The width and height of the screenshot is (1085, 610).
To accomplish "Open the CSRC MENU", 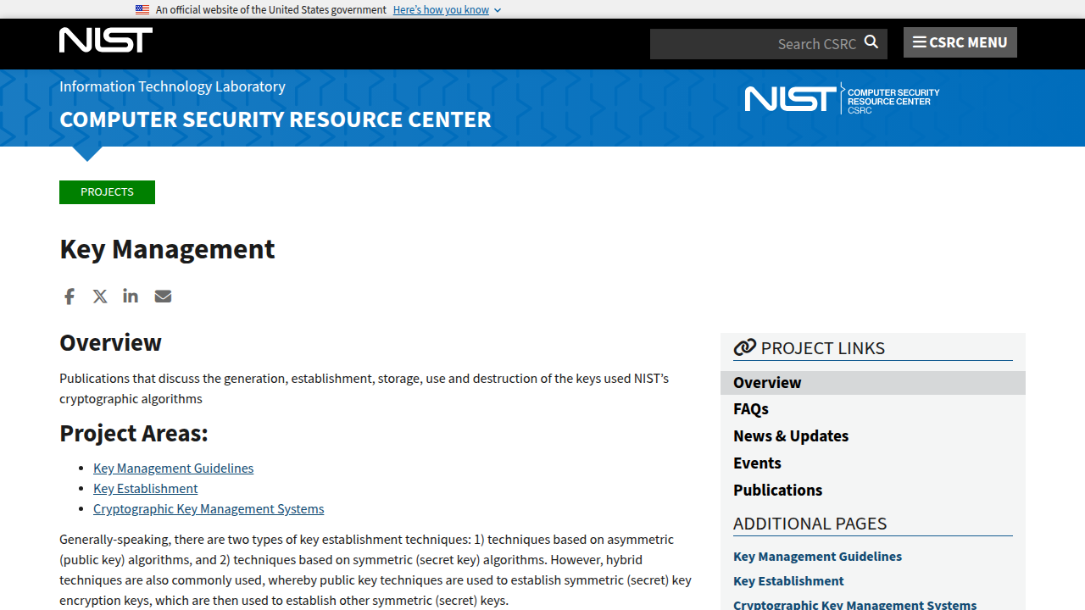I will point(960,42).
